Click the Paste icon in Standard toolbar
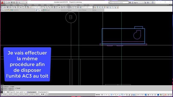 [x=26, y=7]
